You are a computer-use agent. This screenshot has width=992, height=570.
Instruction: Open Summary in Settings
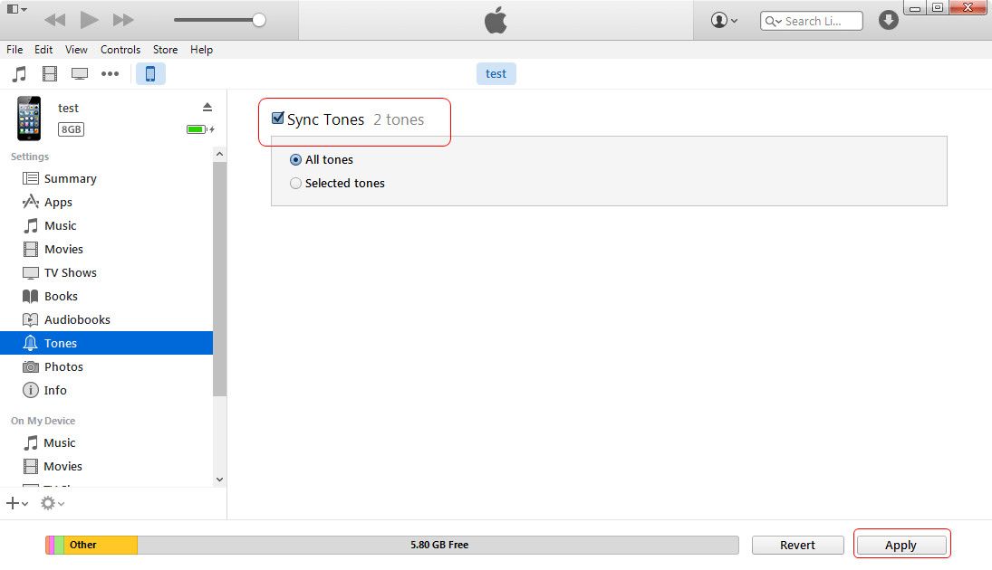coord(106,179)
